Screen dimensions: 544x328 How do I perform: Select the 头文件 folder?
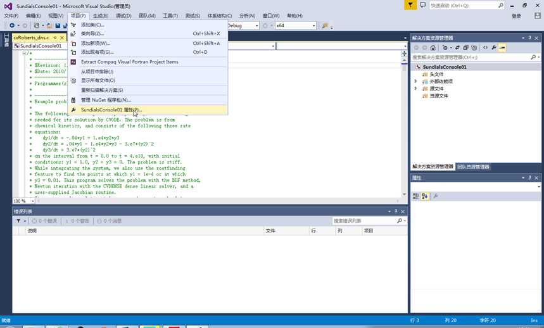436,75
